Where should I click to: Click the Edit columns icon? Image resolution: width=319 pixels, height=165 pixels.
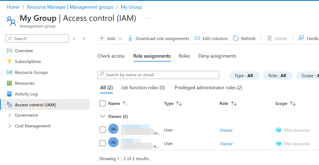pos(197,38)
